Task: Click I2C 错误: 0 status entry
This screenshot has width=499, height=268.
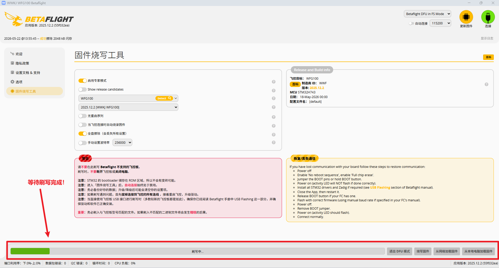Action: click(79, 263)
